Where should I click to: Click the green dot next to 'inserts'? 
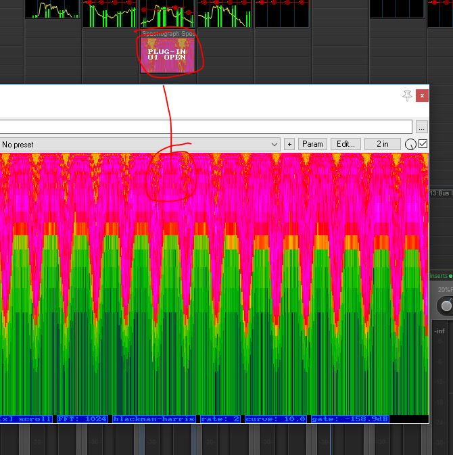[x=450, y=276]
